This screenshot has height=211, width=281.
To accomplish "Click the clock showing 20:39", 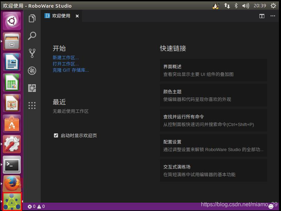I will click(260, 6).
